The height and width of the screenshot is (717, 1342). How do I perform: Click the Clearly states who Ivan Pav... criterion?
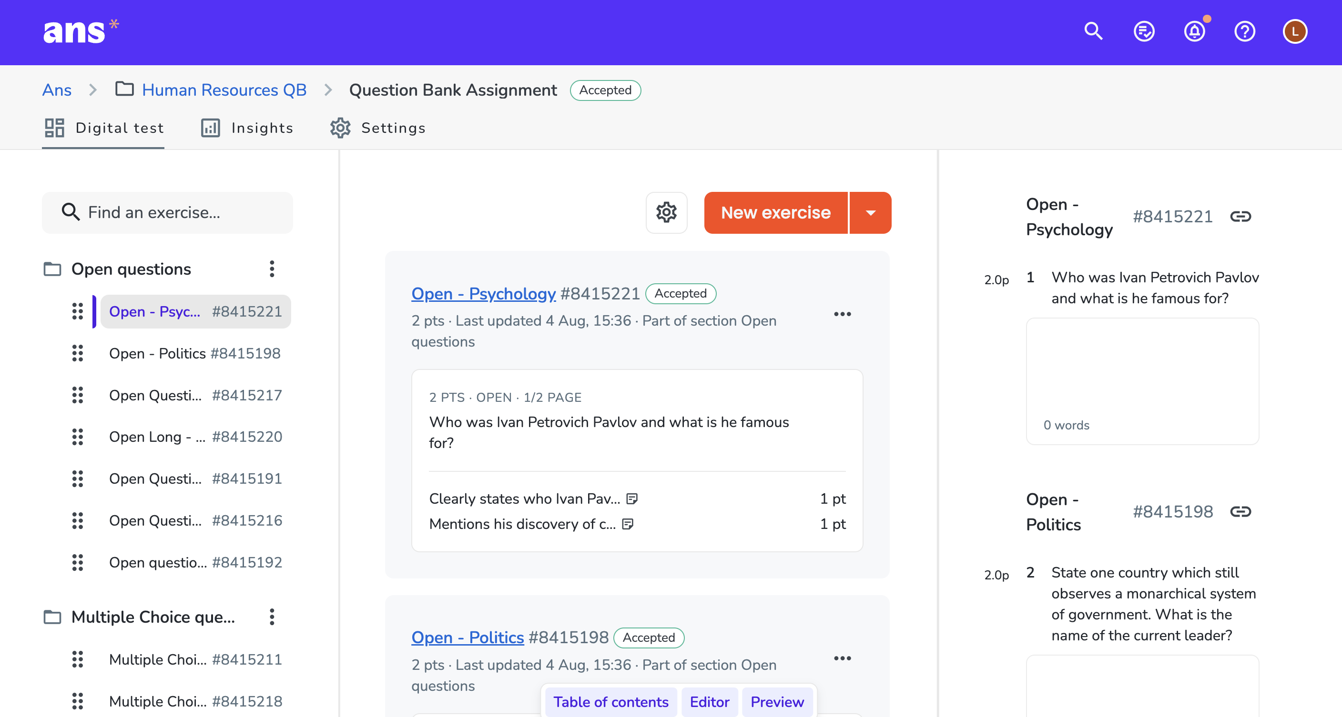tap(525, 498)
